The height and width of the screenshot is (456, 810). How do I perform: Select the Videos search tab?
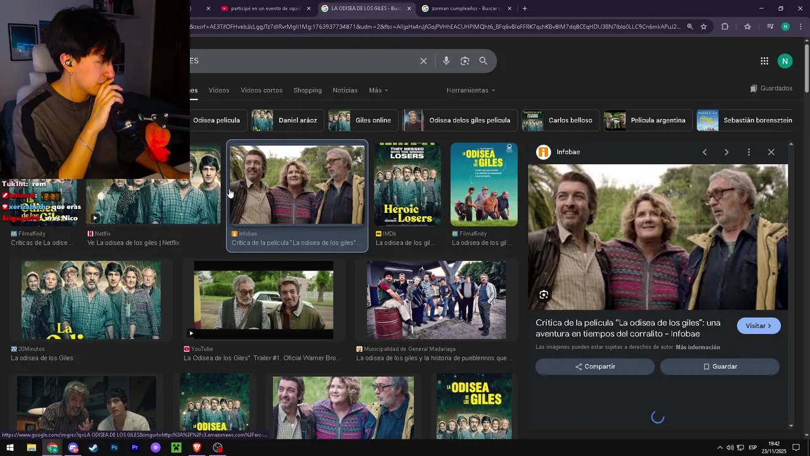point(219,90)
